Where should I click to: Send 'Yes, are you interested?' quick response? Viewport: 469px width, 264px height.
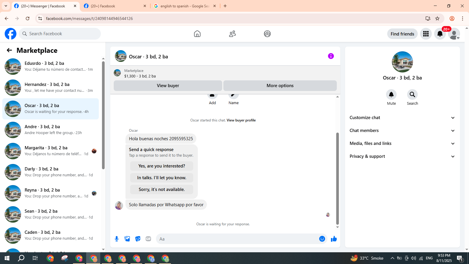coord(162,166)
